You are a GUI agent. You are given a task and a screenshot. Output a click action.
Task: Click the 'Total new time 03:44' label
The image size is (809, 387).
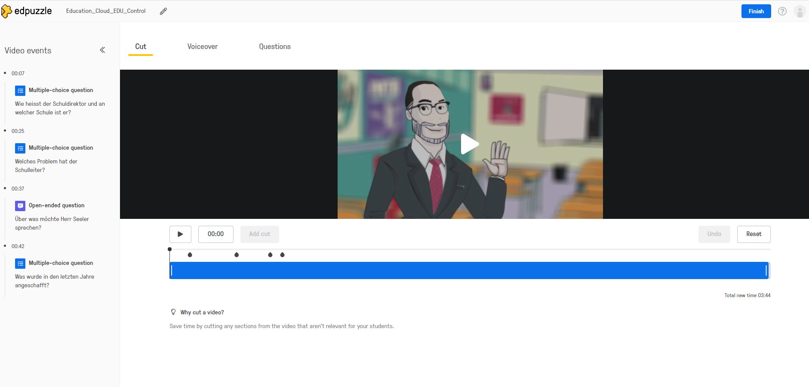pyautogui.click(x=747, y=295)
